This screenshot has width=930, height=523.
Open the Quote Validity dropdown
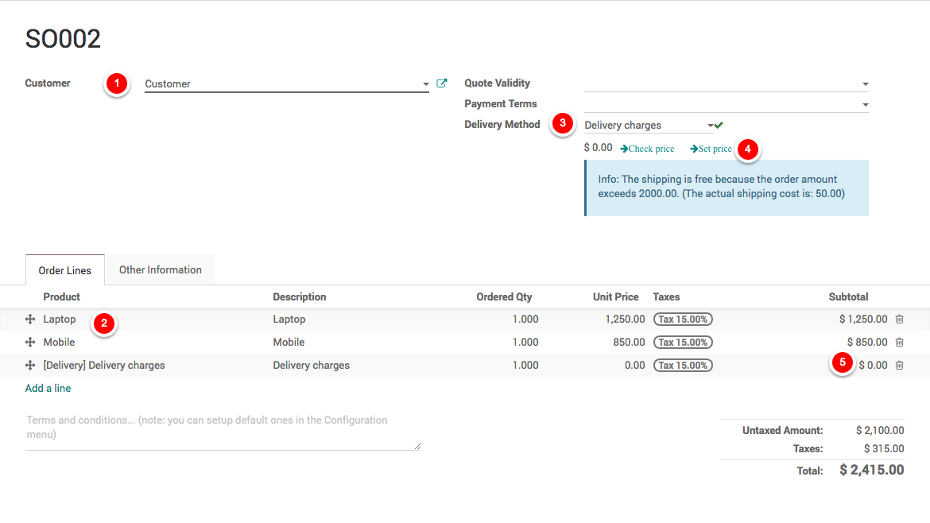coord(865,84)
